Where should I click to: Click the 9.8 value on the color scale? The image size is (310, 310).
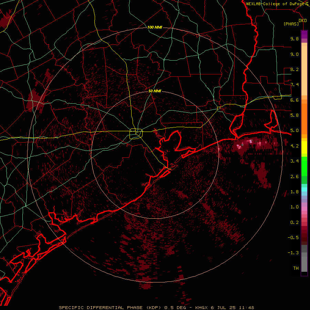pos(294,39)
